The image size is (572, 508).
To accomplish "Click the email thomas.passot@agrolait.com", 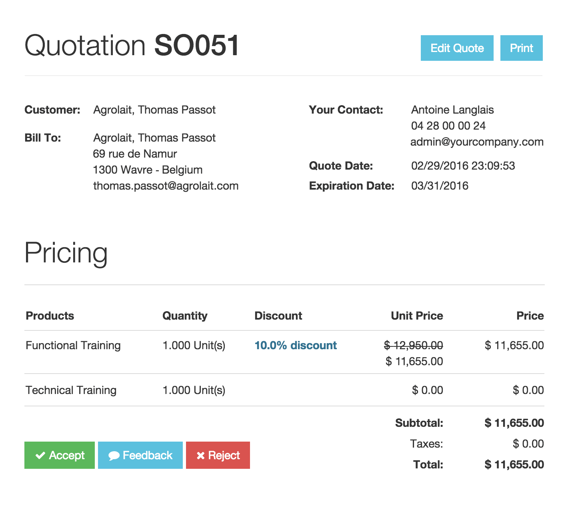I will (x=166, y=185).
